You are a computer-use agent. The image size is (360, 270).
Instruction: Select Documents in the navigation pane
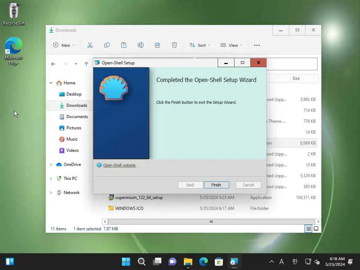tap(77, 117)
